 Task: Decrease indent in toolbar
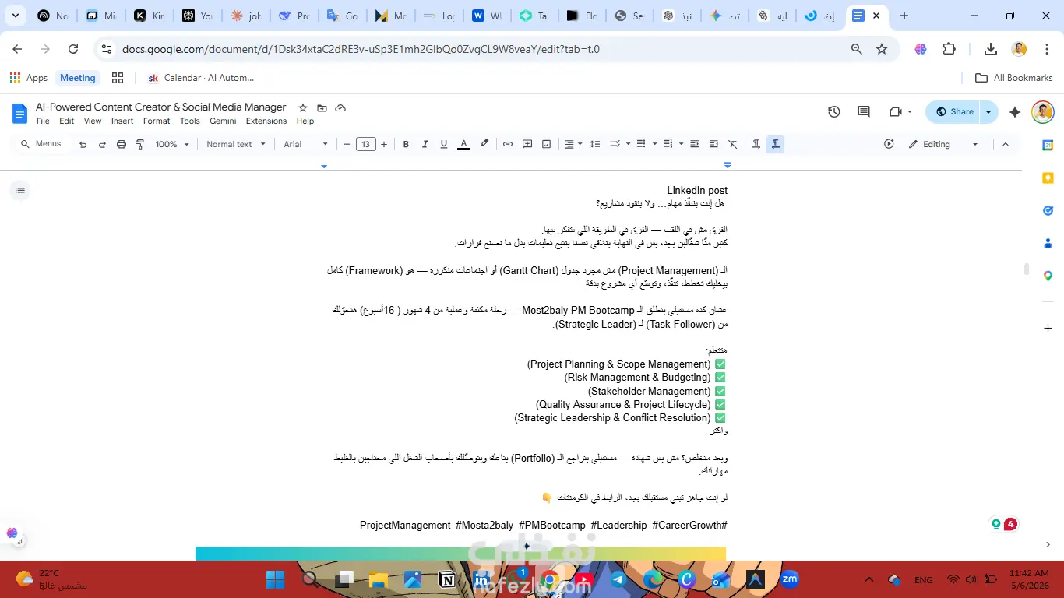[x=695, y=144]
